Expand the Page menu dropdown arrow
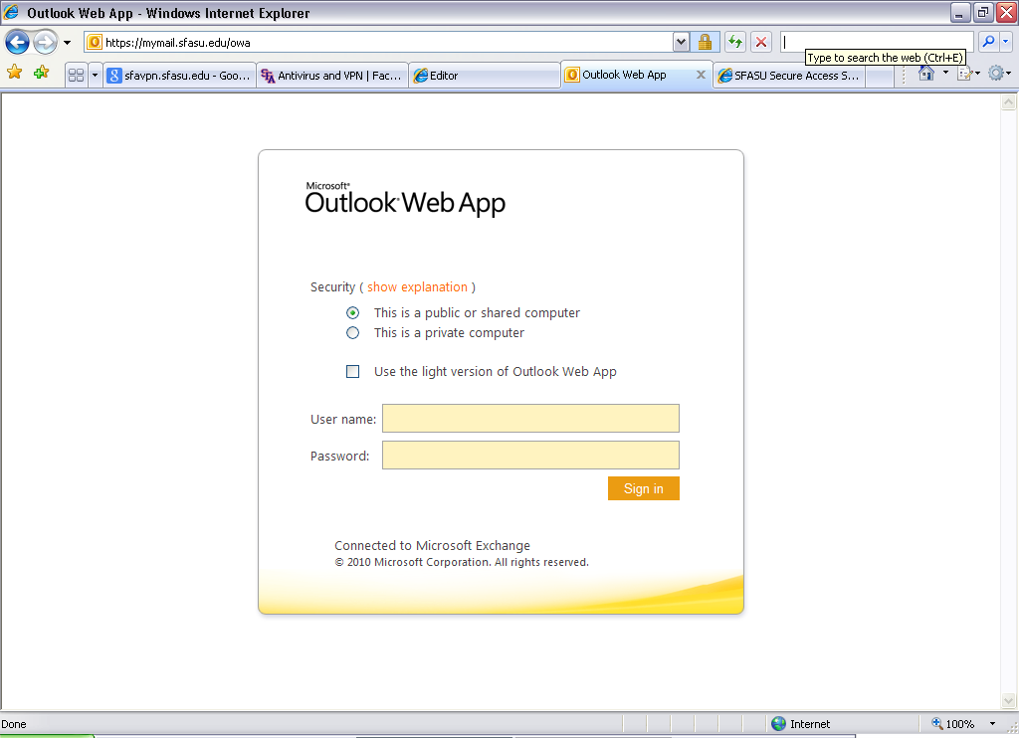The width and height of the screenshot is (1019, 738). (x=977, y=73)
